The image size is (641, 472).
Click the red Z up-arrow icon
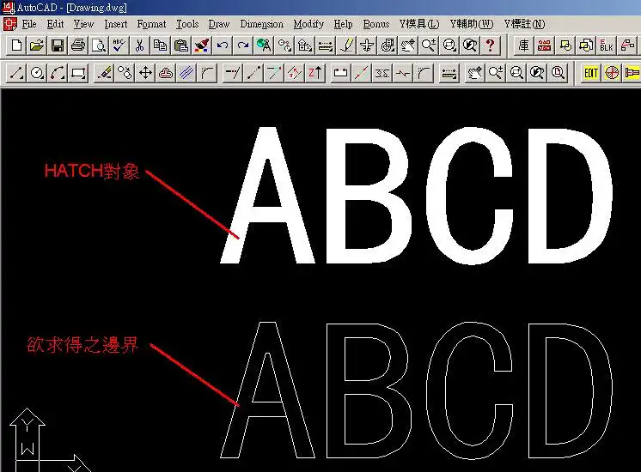point(315,73)
